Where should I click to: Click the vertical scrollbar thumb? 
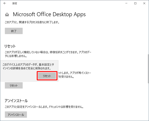148,69
